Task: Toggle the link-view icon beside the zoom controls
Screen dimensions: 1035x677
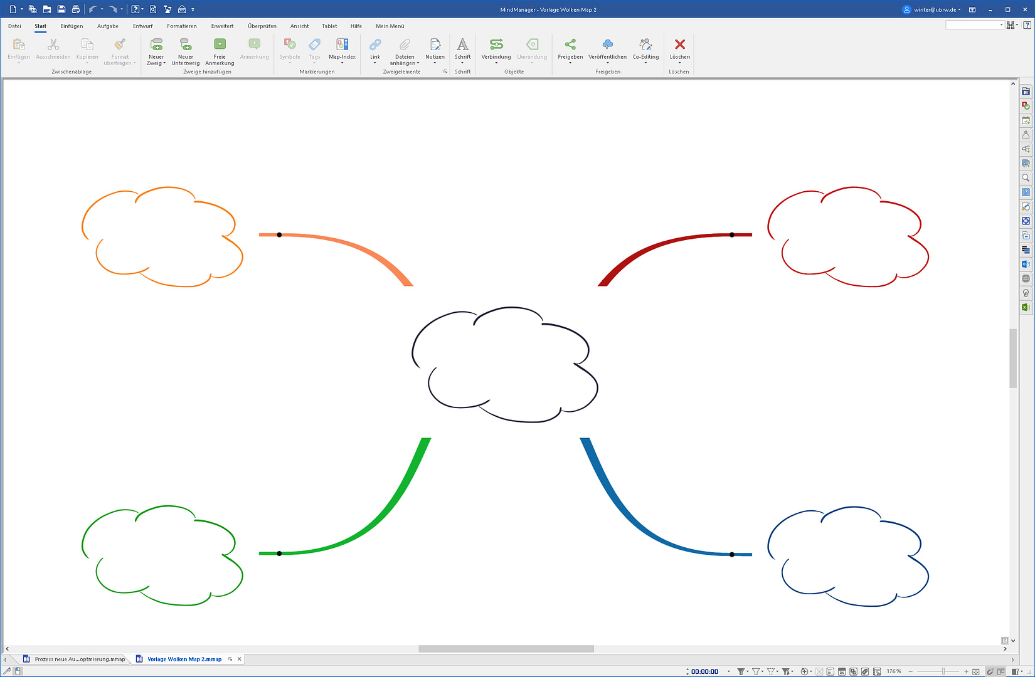Action: (989, 671)
